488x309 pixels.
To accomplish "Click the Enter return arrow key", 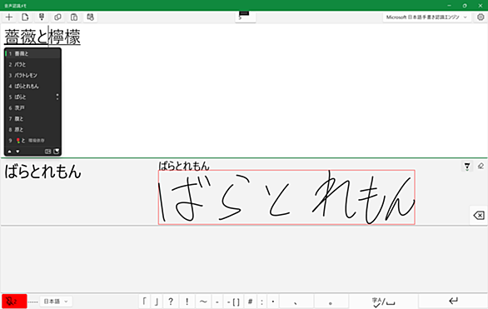I will 453,301.
